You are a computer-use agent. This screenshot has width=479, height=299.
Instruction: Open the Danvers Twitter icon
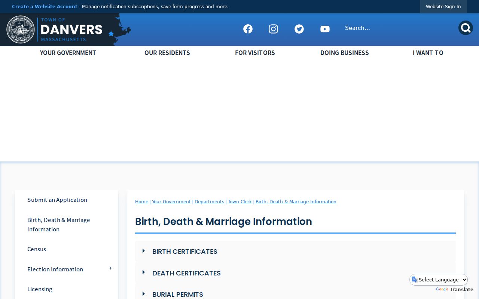pyautogui.click(x=299, y=29)
